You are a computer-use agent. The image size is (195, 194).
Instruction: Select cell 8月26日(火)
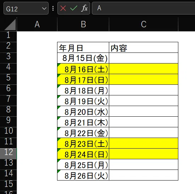pos(83,175)
